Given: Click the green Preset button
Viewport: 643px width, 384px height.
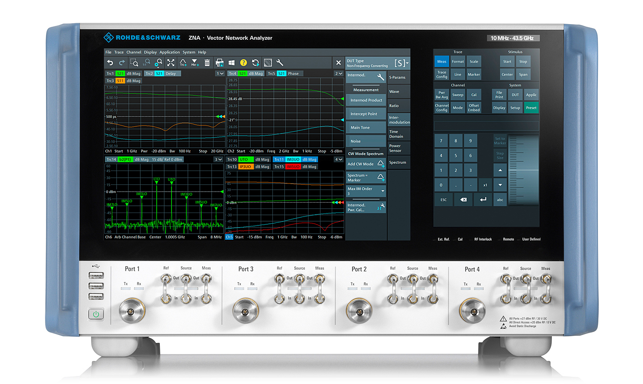Looking at the screenshot, I should tap(531, 108).
